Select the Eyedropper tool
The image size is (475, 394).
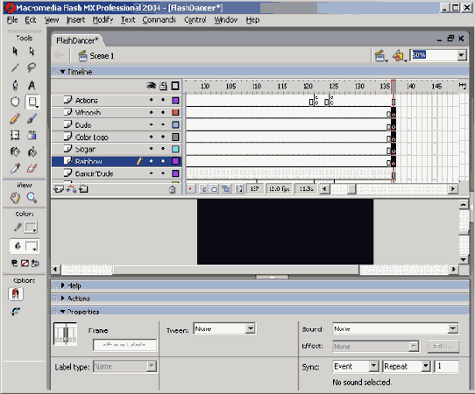pyautogui.click(x=15, y=168)
